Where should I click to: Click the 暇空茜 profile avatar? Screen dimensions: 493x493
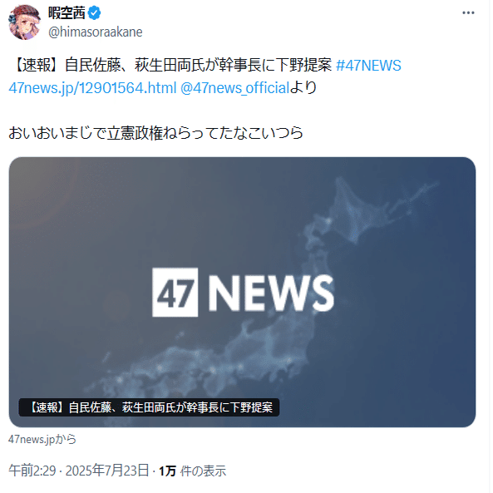(24, 22)
